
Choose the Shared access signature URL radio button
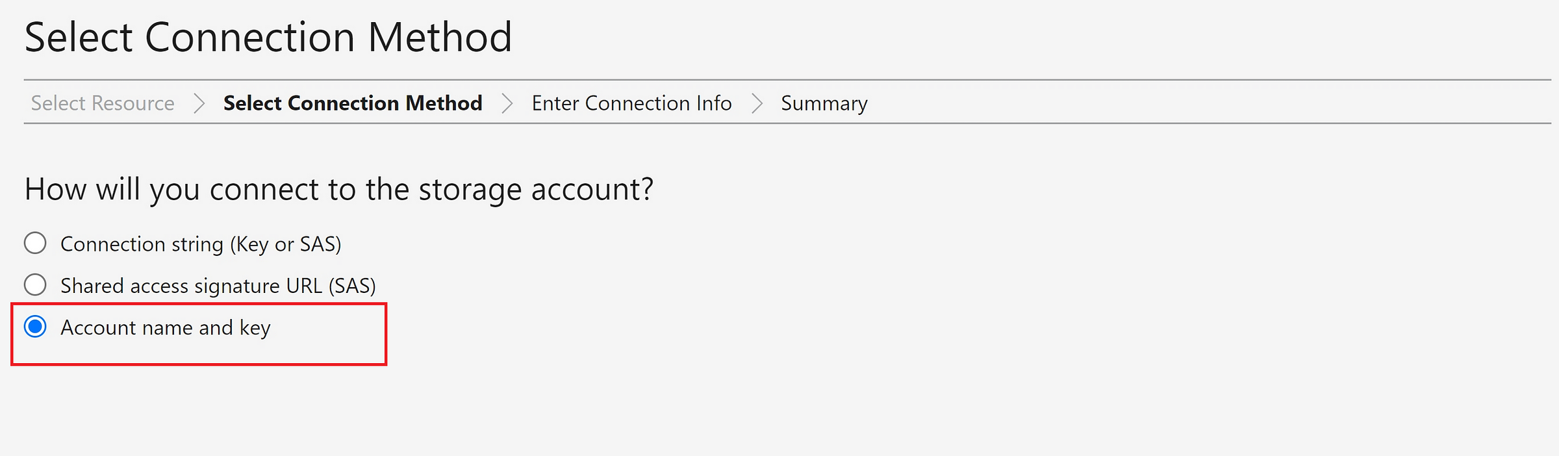[x=35, y=285]
